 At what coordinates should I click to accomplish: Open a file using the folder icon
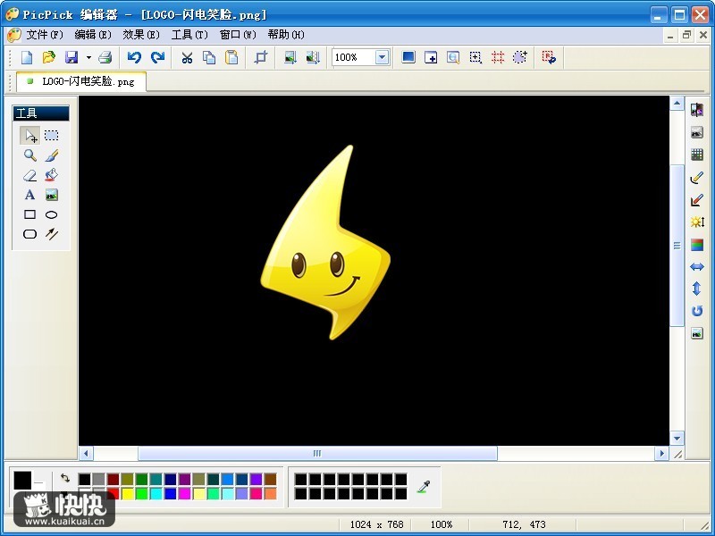coord(49,57)
